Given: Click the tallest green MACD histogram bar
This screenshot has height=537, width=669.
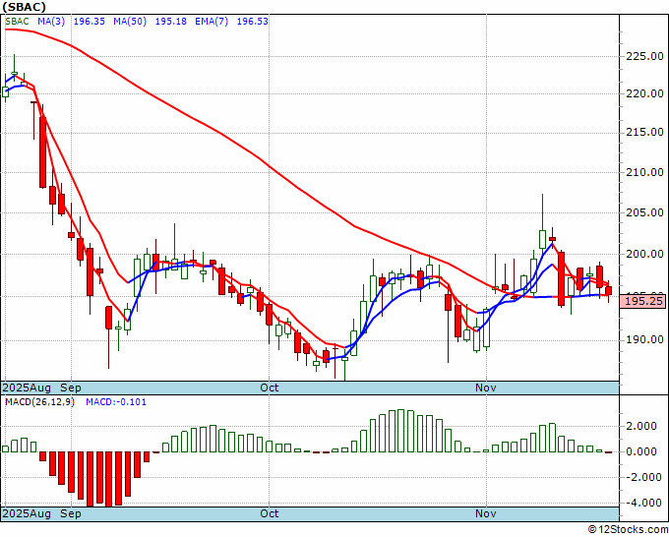Looking at the screenshot, I should click(x=401, y=431).
